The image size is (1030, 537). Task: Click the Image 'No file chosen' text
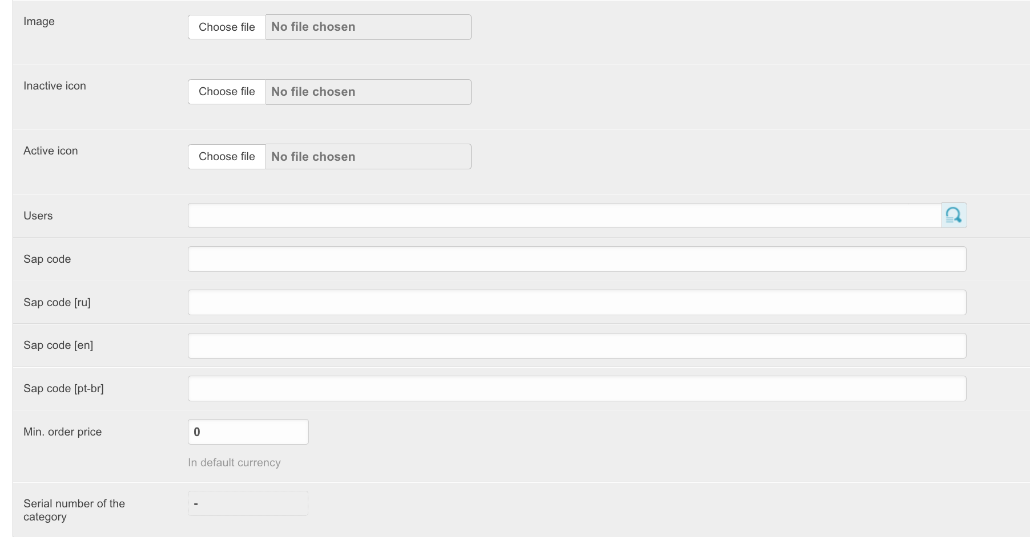point(313,27)
